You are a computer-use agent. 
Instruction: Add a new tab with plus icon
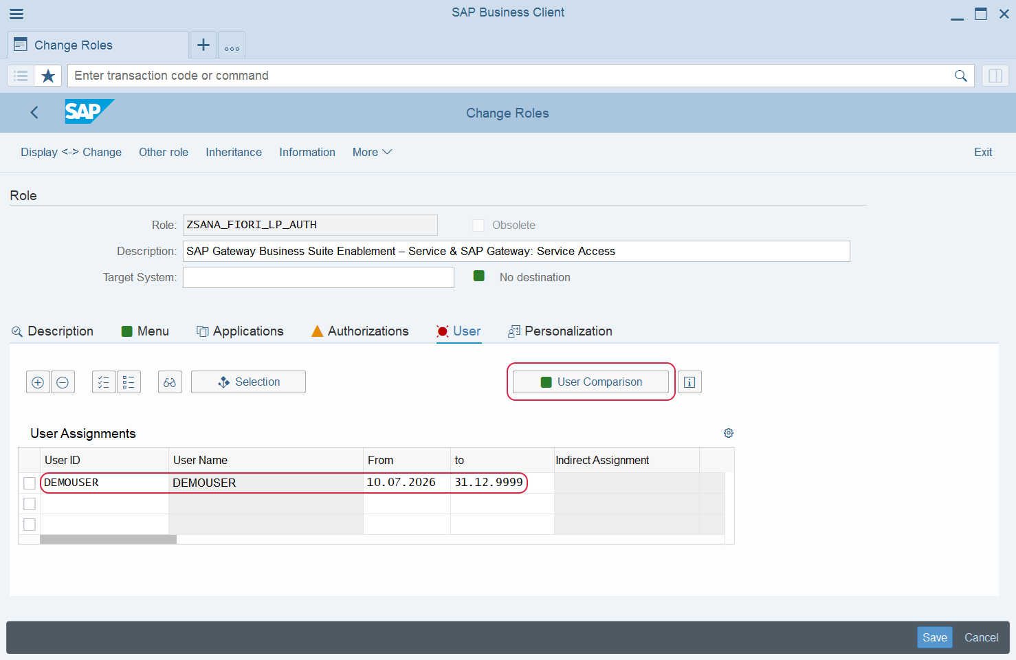point(203,45)
